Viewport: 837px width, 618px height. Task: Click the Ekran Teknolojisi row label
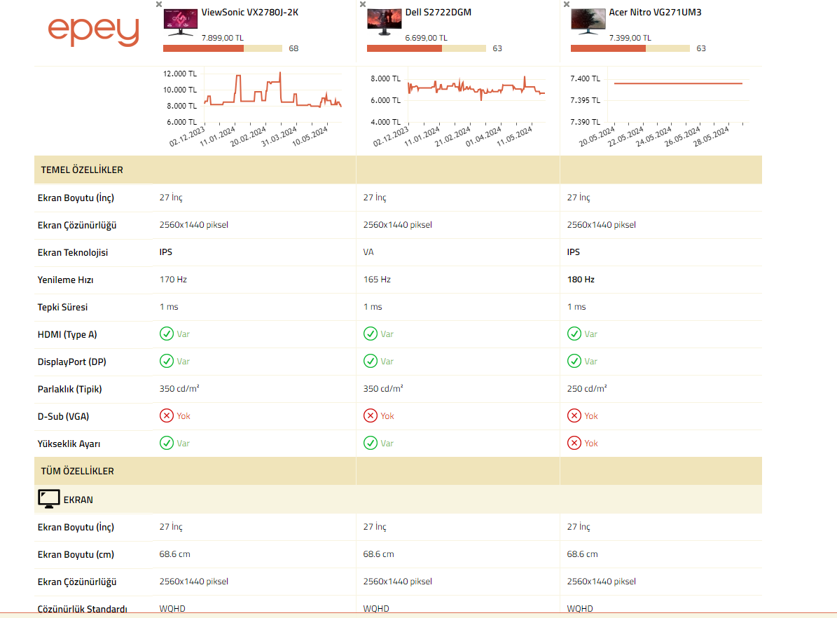coord(73,253)
